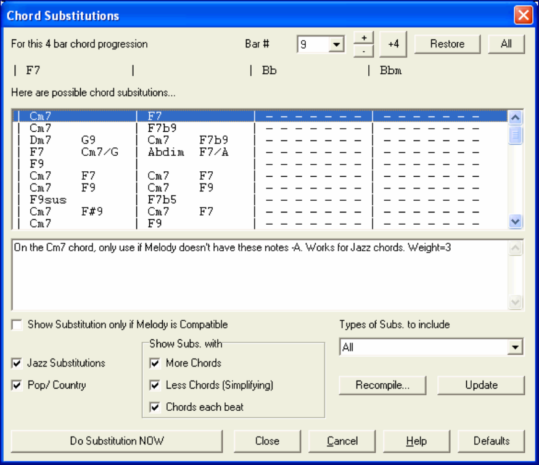Select the F7 Cm7/G | Abdim F7/A row
539x465 pixels.
[260, 152]
